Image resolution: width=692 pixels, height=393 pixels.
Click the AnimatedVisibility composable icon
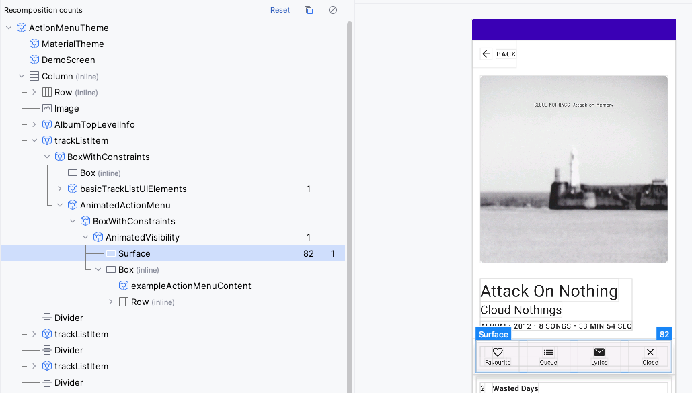coord(98,237)
